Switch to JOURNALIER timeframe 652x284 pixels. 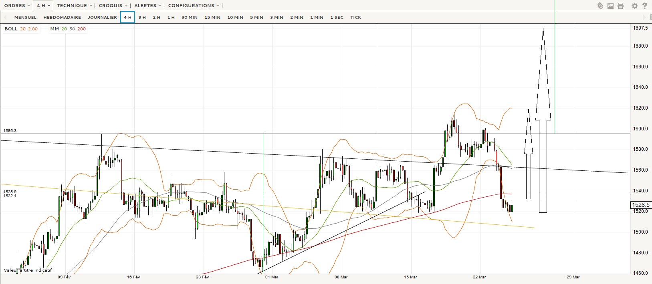(x=102, y=17)
